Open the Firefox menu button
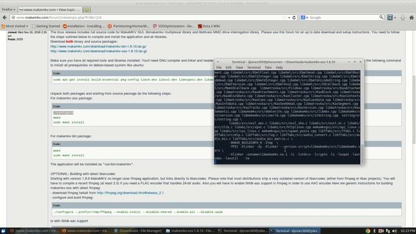Viewport: 416px width, 234px height. pyautogui.click(x=8, y=10)
